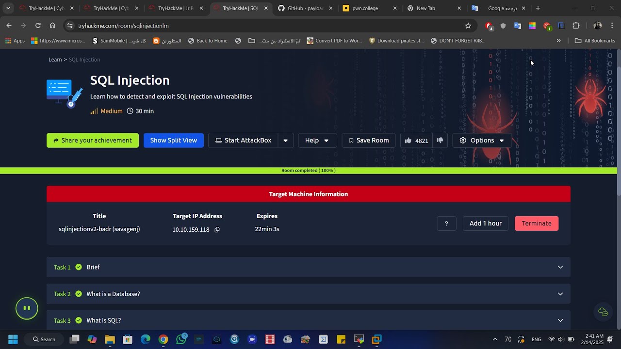Click Save Room button

pyautogui.click(x=369, y=141)
